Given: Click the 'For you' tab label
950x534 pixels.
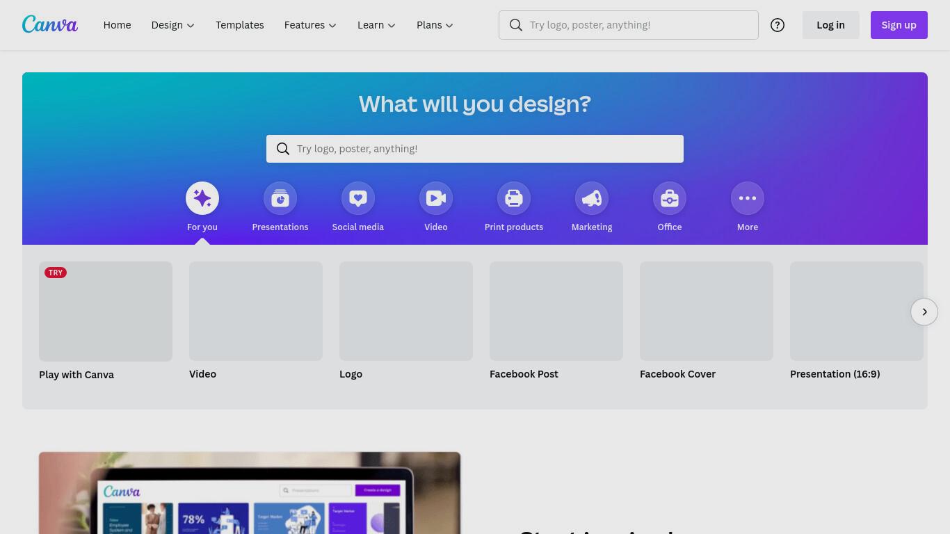Looking at the screenshot, I should pyautogui.click(x=202, y=227).
